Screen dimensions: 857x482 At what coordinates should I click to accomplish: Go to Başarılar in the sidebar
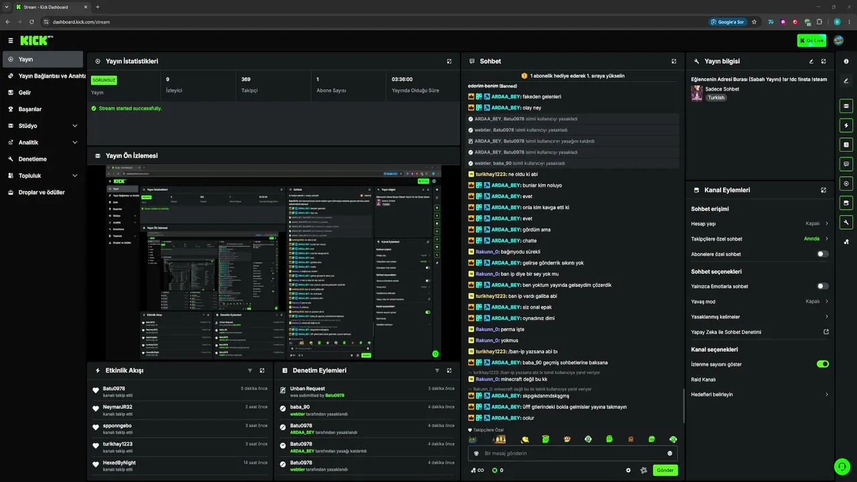(x=43, y=109)
